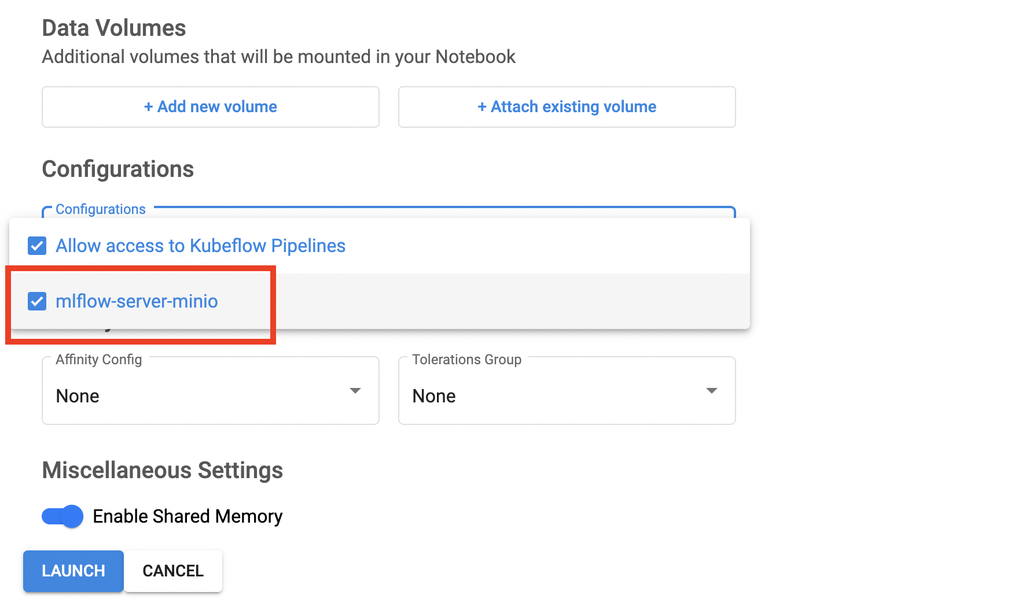Click the None value in Affinity Config
Image resolution: width=1022 pixels, height=614 pixels.
pyautogui.click(x=78, y=396)
